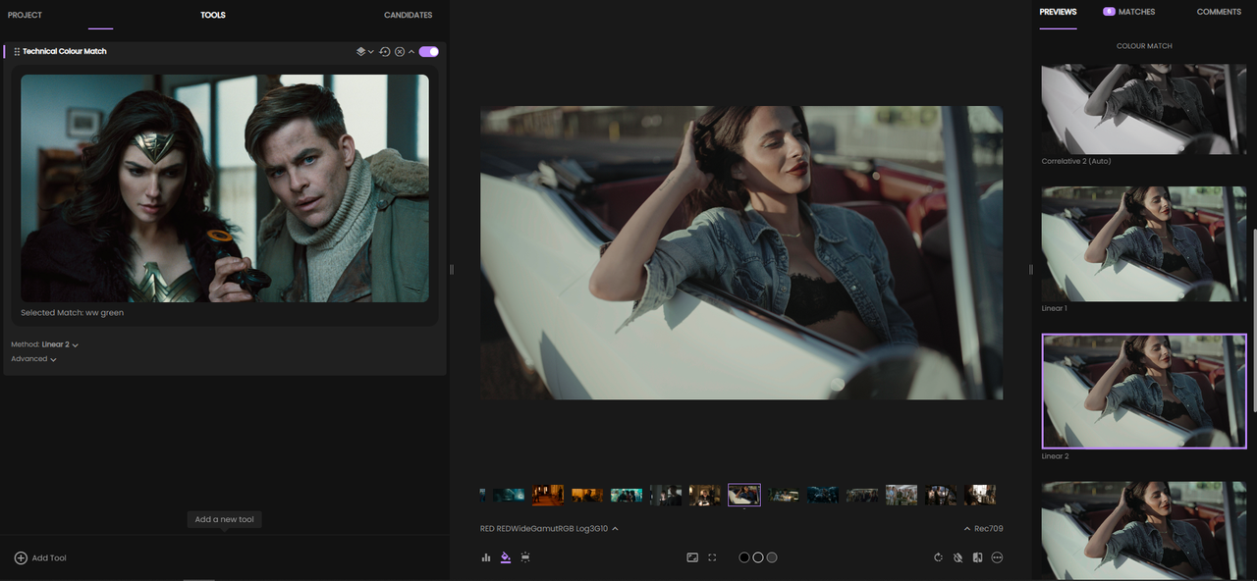Switch to the Candidates tab

pos(408,15)
